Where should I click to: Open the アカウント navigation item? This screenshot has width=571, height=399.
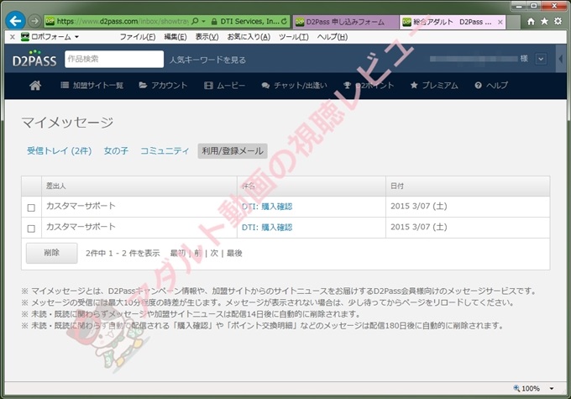click(x=163, y=86)
